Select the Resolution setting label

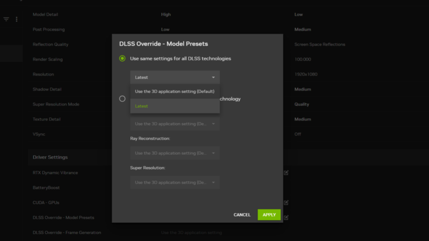tap(43, 74)
